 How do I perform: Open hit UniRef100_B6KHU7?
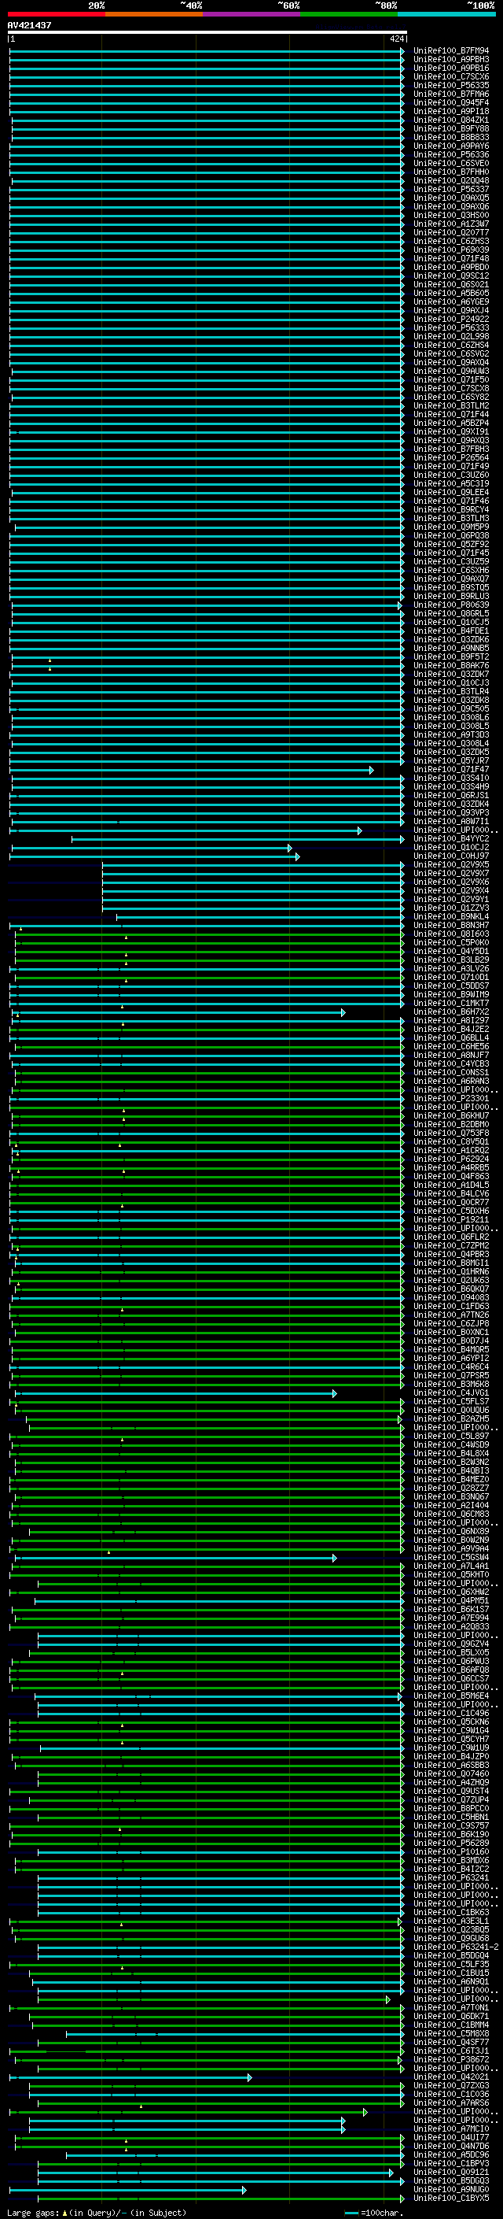coord(451,1115)
